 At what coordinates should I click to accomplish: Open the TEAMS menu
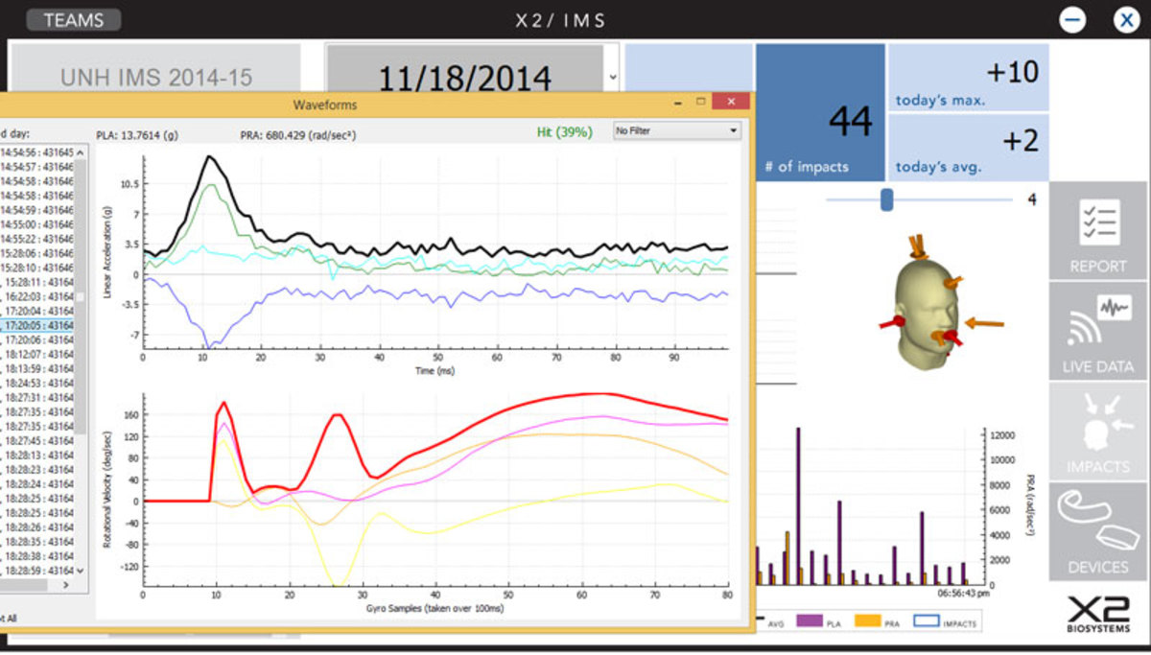pyautogui.click(x=73, y=20)
